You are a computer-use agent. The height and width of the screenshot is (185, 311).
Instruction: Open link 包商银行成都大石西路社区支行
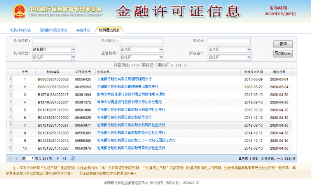131,125
